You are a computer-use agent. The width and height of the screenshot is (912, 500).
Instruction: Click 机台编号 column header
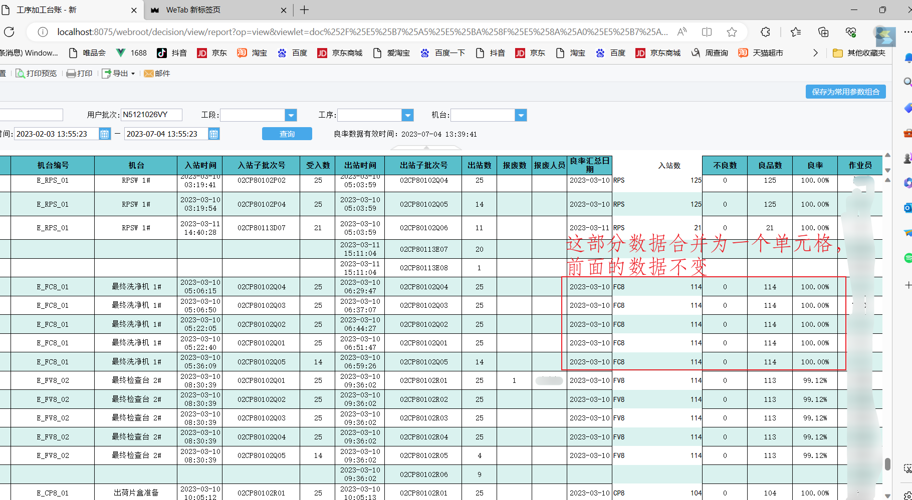[x=53, y=165]
